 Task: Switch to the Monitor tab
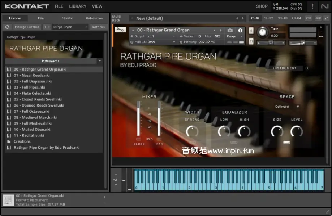click(67, 18)
